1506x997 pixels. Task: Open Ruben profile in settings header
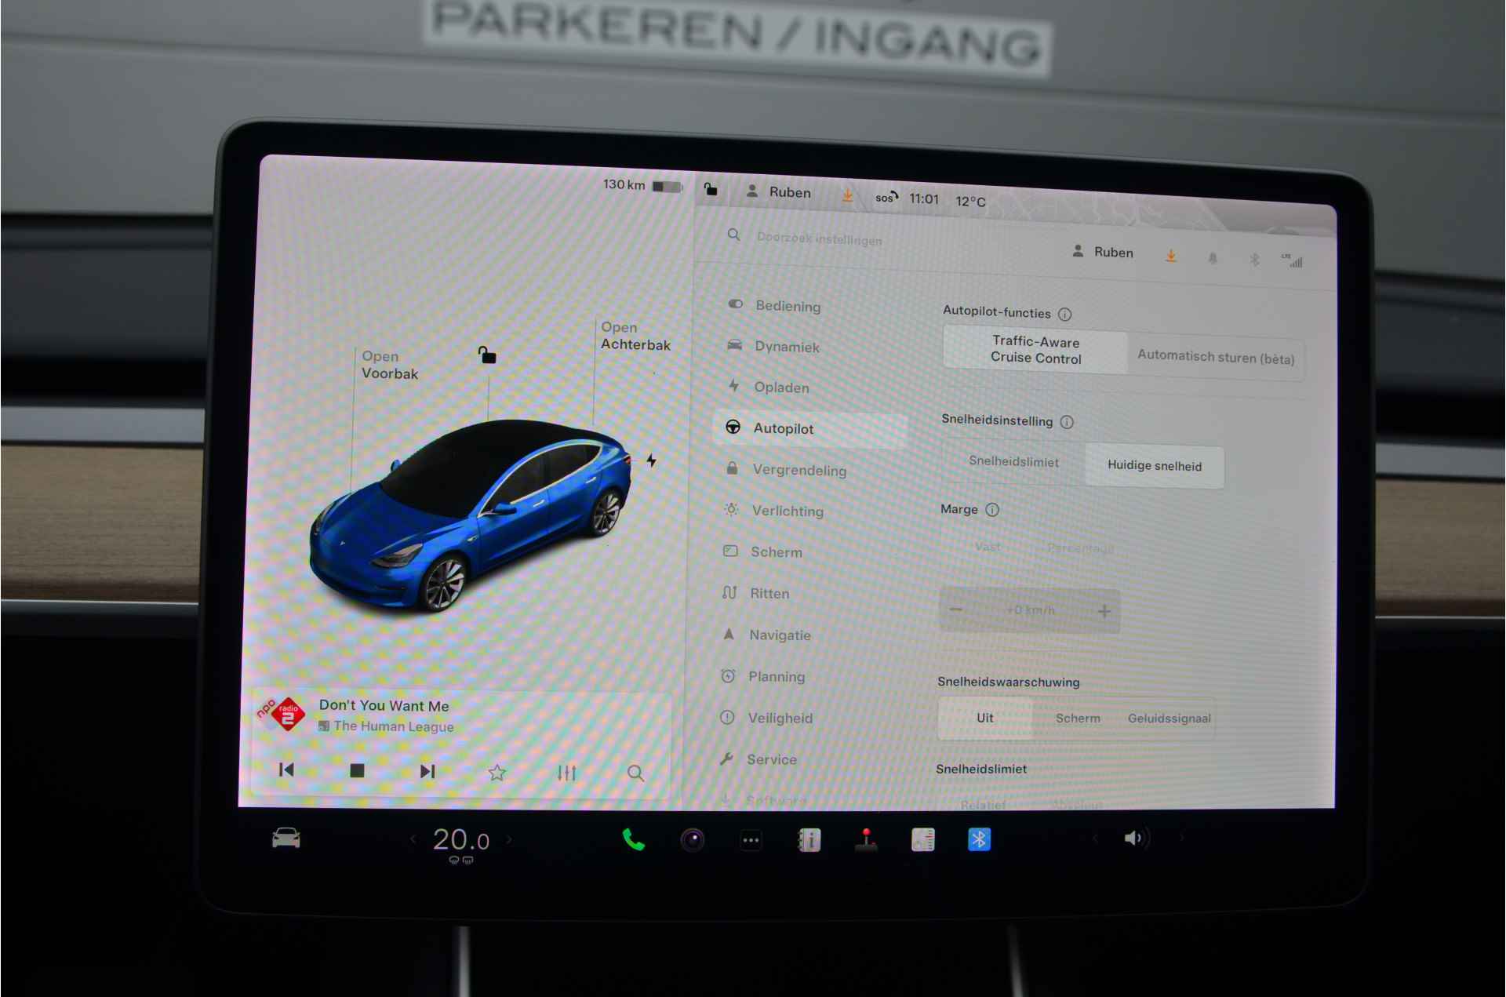point(1103,252)
